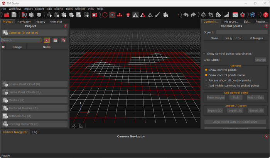Image resolution: width=270 pixels, height=158 pixels.
Task: Switch to the Navigator tab
Action: click(x=24, y=22)
